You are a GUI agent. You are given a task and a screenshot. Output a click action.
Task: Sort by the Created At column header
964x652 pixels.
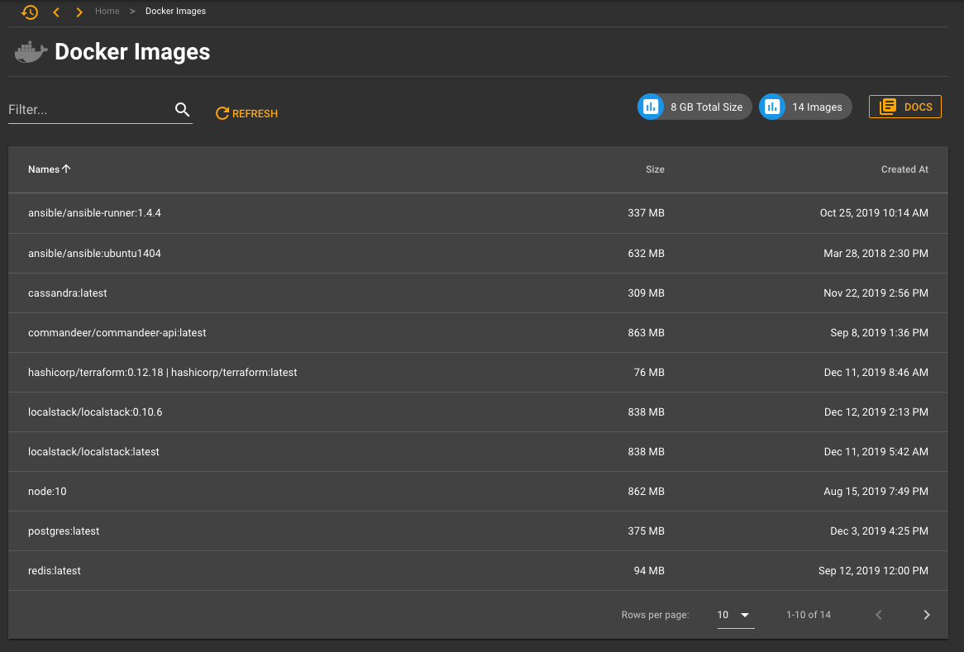click(904, 169)
